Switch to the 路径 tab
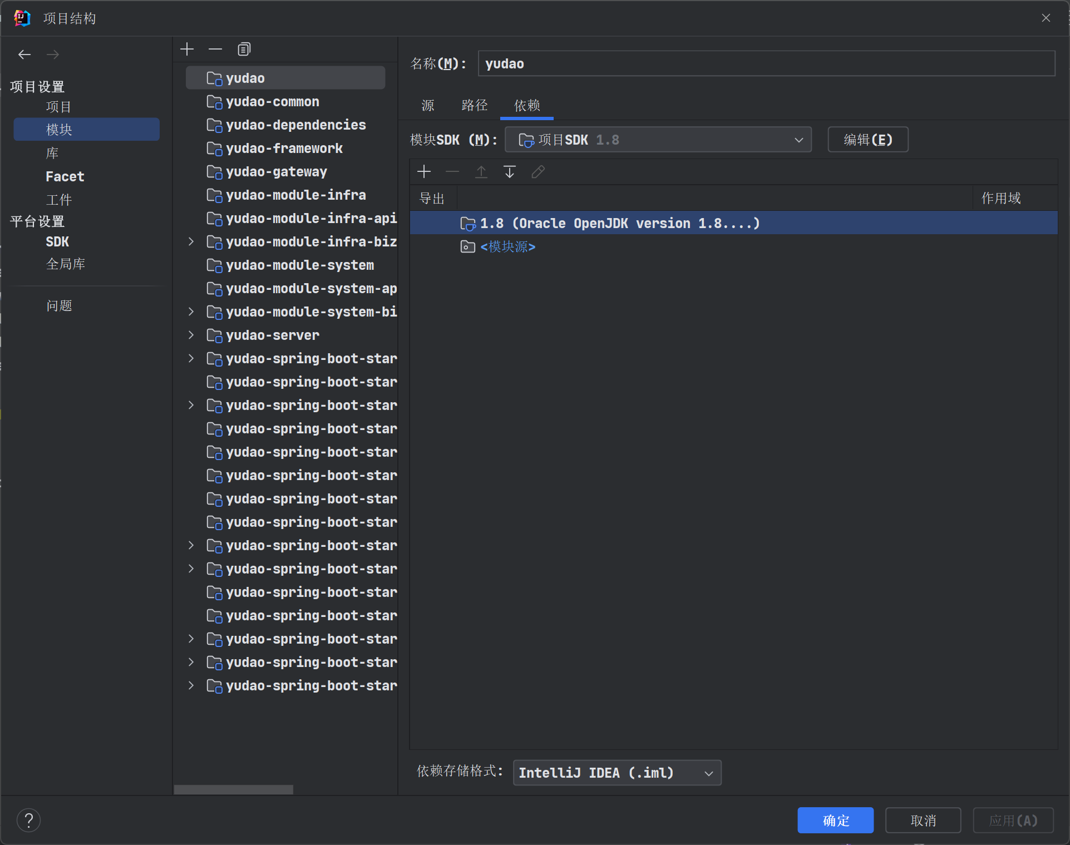 pos(474,105)
